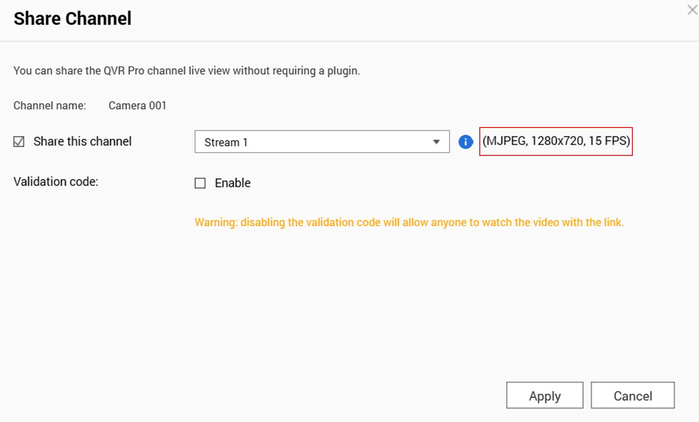Click the 'Share this channel' label text
Image resolution: width=699 pixels, height=422 pixels.
click(83, 142)
